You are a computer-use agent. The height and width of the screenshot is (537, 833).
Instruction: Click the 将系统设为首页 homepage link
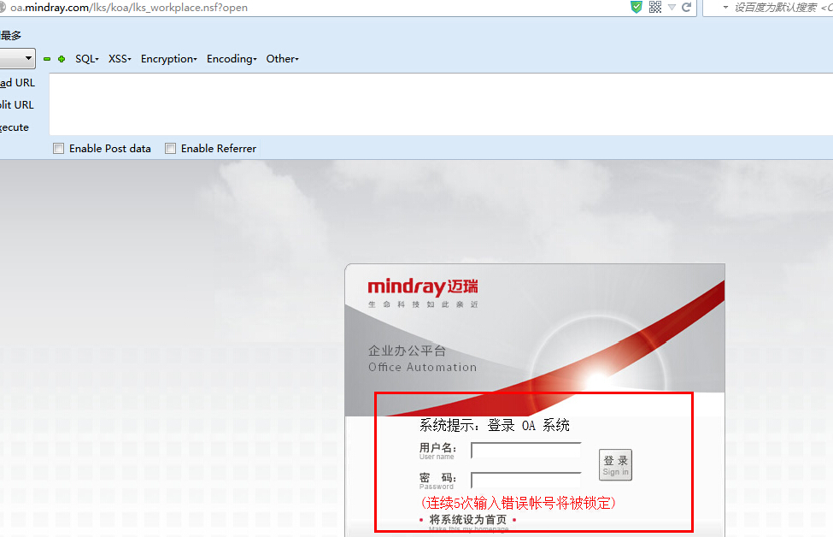pos(468,519)
